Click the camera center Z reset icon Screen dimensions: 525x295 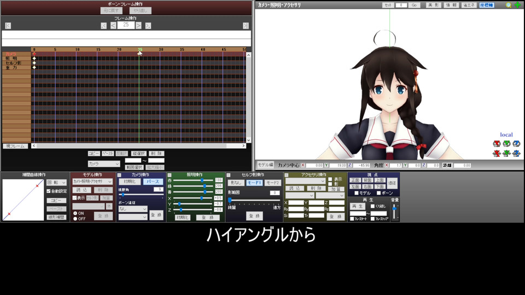tap(349, 165)
